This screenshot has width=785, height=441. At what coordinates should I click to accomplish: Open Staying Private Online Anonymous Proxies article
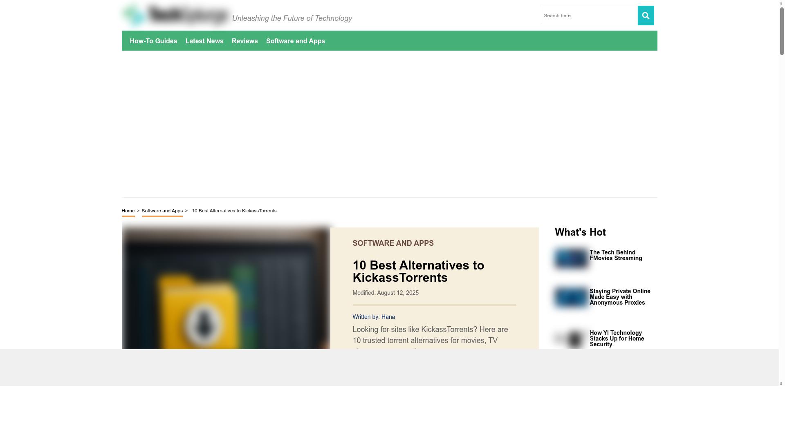(x=619, y=297)
